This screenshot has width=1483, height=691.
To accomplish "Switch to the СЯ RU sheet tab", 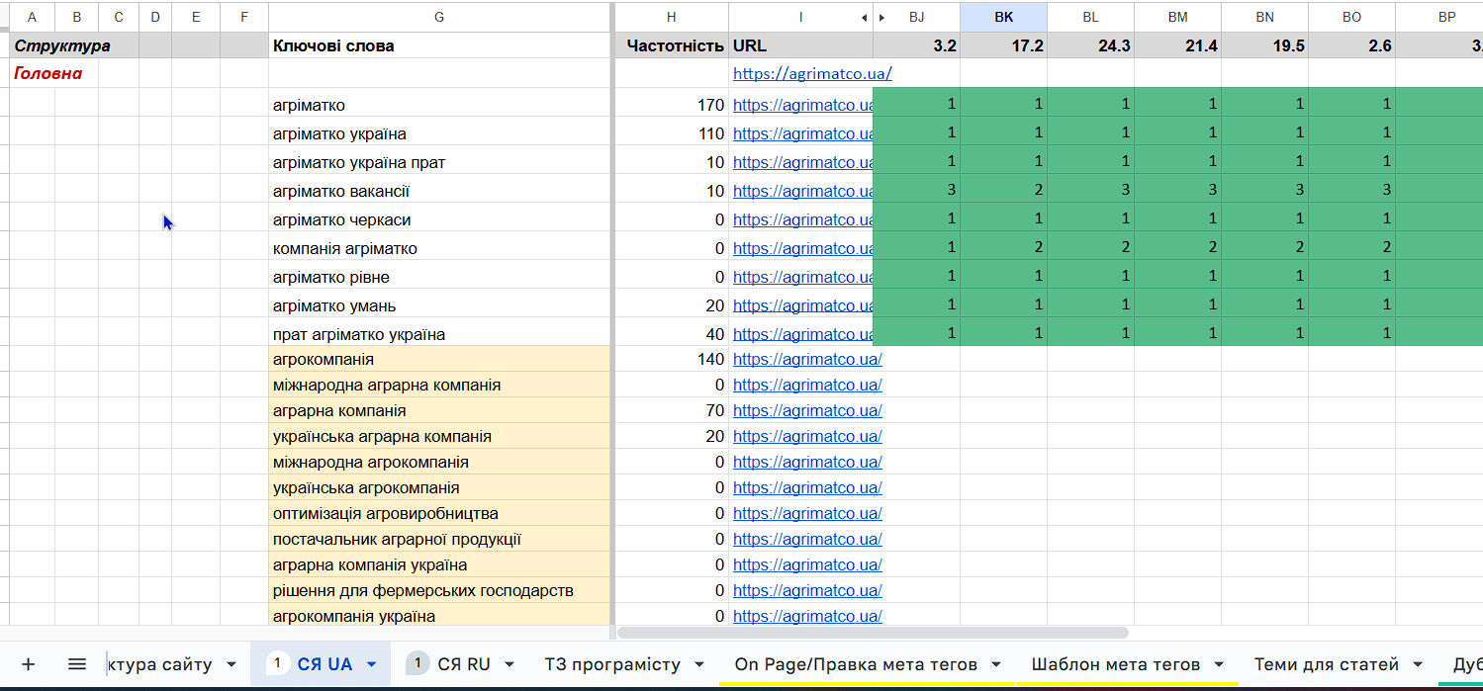I will 463,664.
